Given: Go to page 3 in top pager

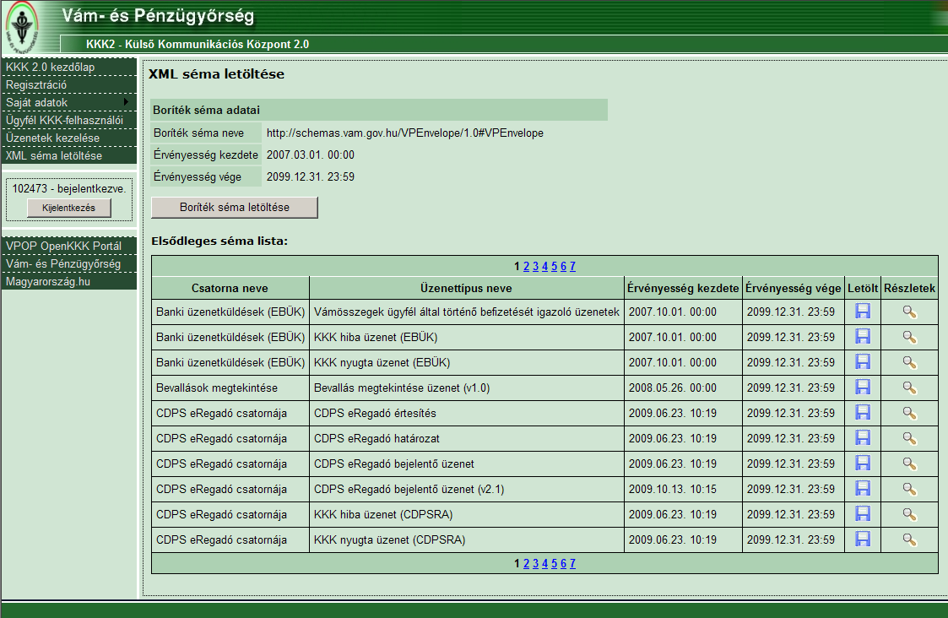Looking at the screenshot, I should click(x=535, y=266).
